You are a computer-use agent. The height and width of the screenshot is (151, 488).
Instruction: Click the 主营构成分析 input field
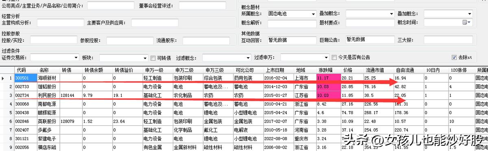(60, 23)
